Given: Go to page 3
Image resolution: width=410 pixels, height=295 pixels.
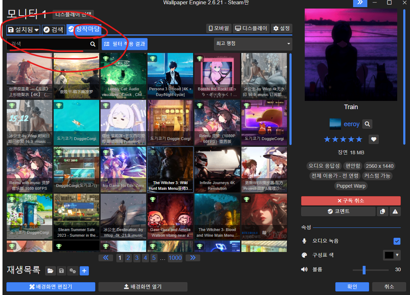Looking at the screenshot, I should (137, 258).
